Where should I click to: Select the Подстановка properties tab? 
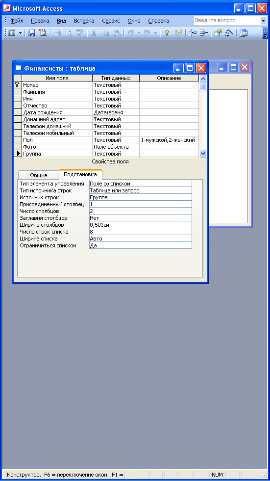coord(80,174)
